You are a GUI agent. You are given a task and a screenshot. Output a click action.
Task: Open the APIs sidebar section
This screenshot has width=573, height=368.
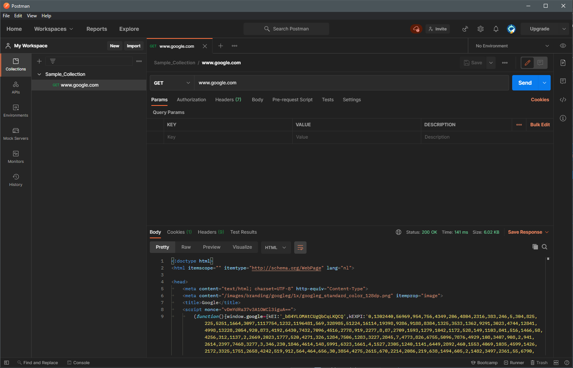tap(16, 88)
